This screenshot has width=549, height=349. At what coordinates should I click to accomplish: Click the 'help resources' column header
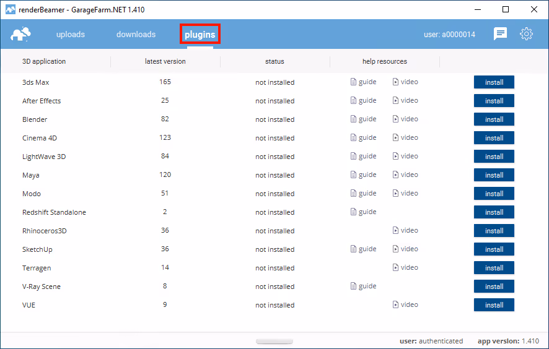pos(384,61)
